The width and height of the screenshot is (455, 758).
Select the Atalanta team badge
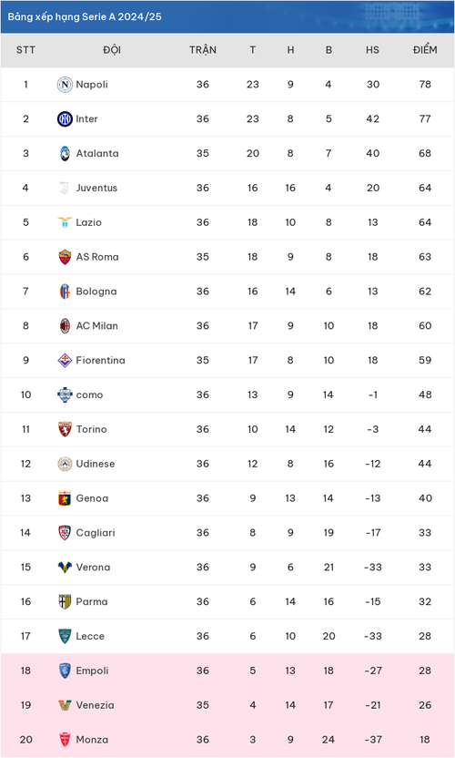[65, 153]
